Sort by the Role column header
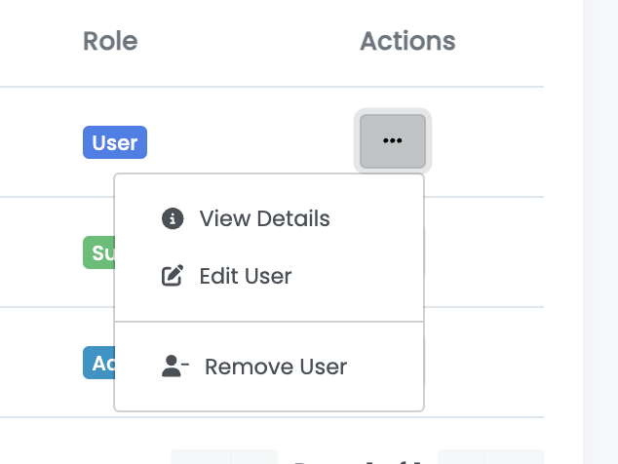The image size is (618, 464). click(110, 41)
